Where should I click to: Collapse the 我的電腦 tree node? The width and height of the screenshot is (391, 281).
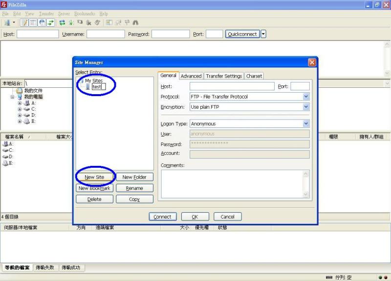pyautogui.click(x=12, y=97)
